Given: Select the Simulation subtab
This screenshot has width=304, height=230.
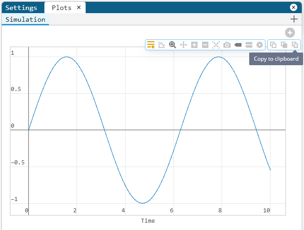Looking at the screenshot, I should point(25,19).
